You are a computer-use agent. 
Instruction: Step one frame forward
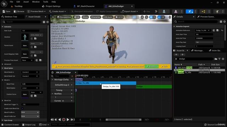click(x=72, y=120)
